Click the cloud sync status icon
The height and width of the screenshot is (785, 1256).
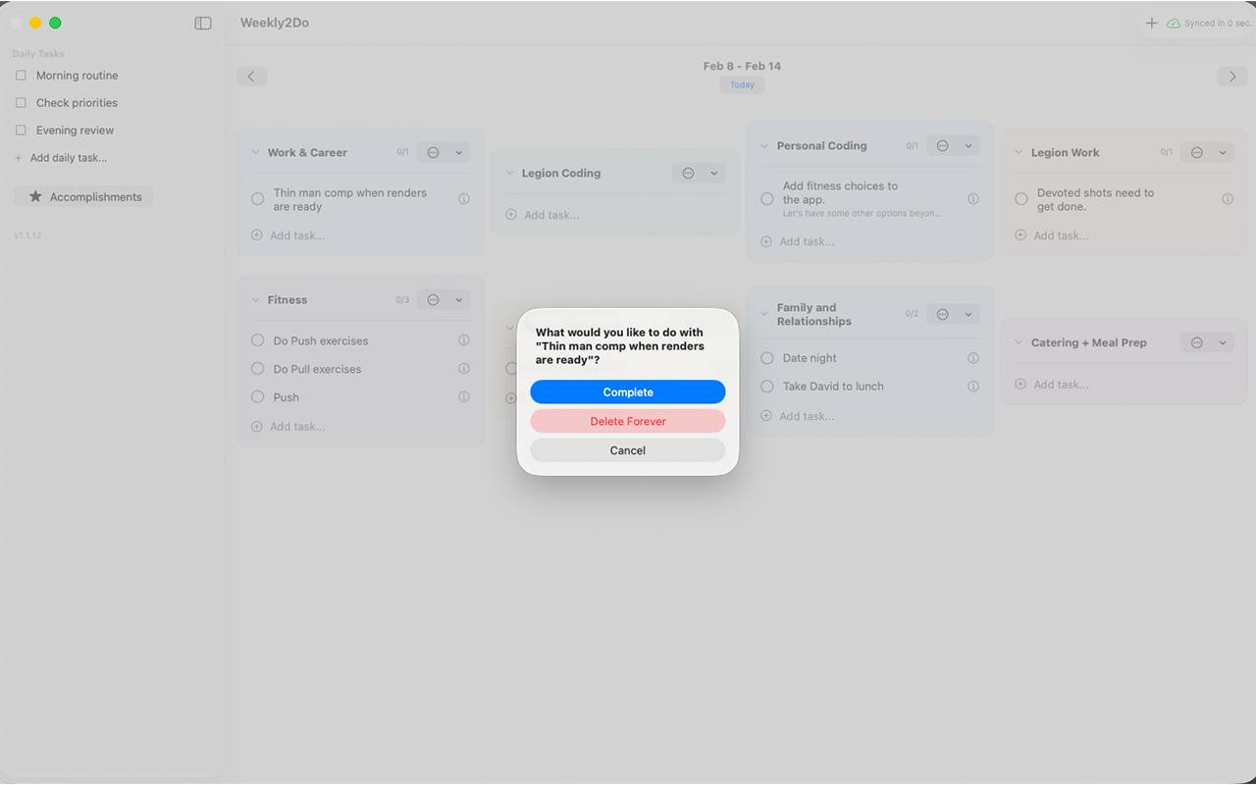(x=1173, y=23)
